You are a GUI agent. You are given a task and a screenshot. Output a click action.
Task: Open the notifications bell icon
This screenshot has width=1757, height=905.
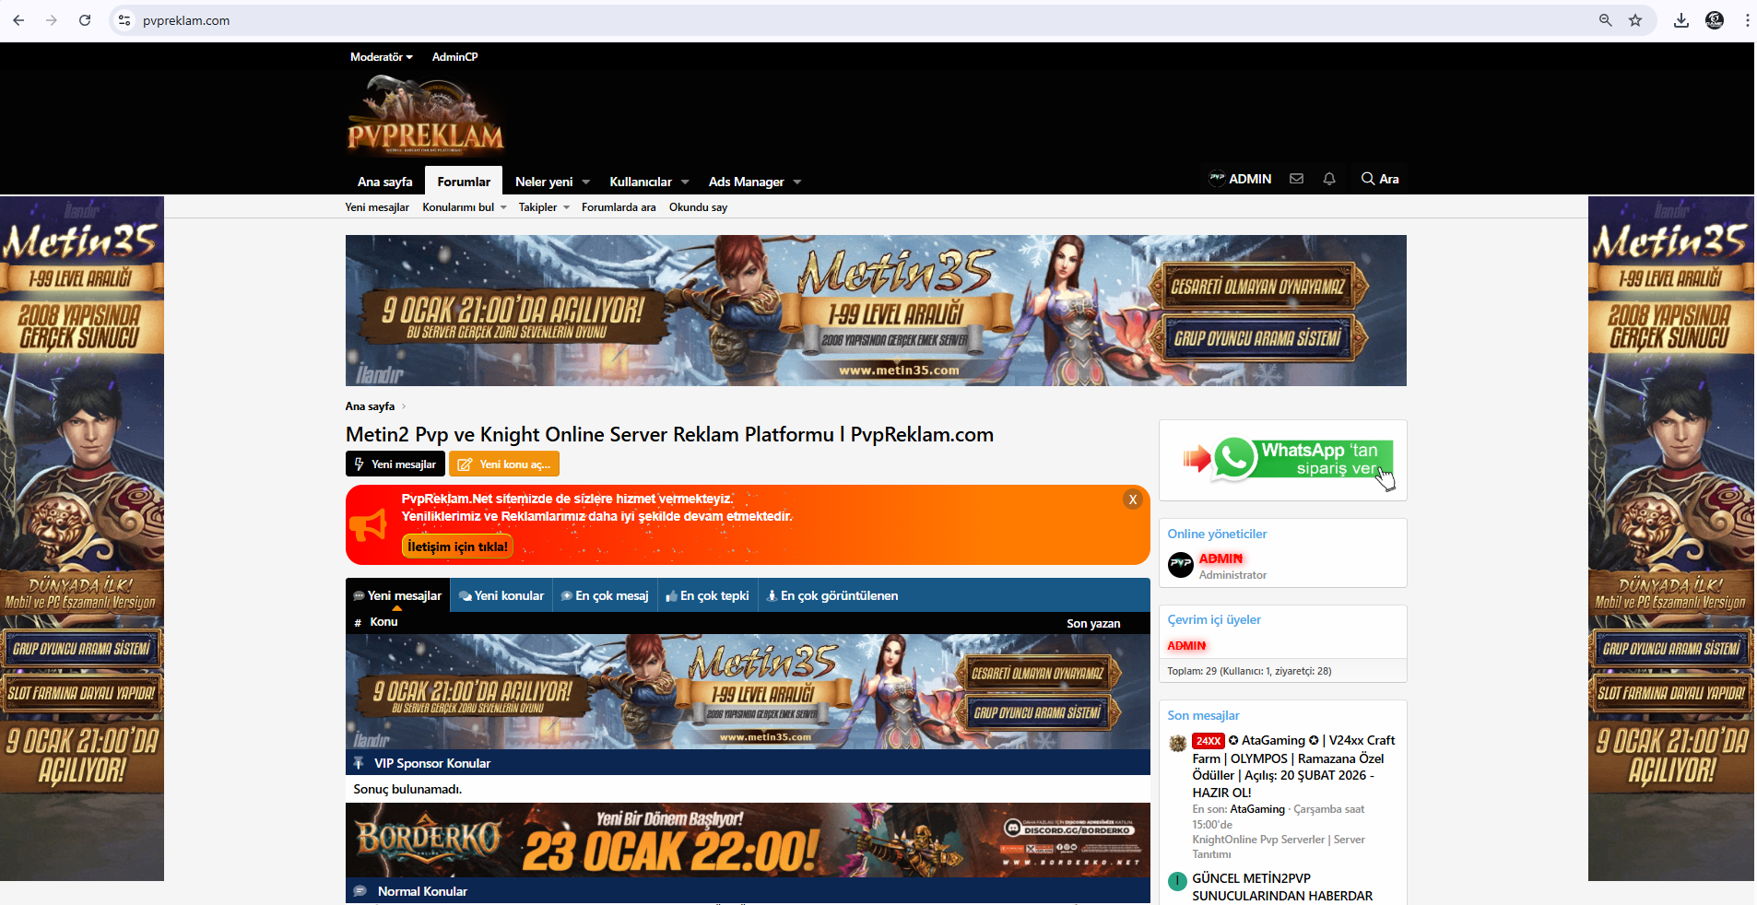1329,179
